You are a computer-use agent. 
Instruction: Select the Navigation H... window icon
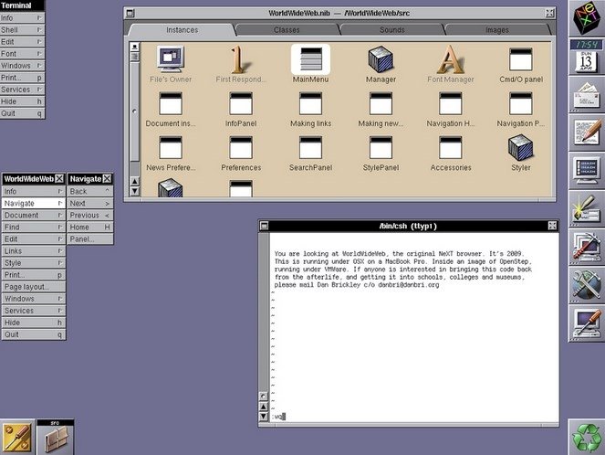(x=450, y=103)
